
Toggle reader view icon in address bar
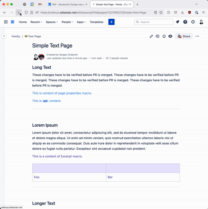(155, 12)
